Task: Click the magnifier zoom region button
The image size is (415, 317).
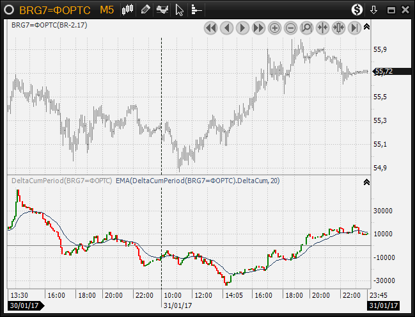Action: 306,28
